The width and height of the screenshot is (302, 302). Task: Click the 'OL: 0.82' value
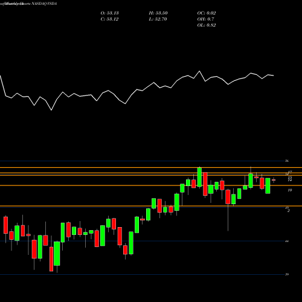pos(207,25)
